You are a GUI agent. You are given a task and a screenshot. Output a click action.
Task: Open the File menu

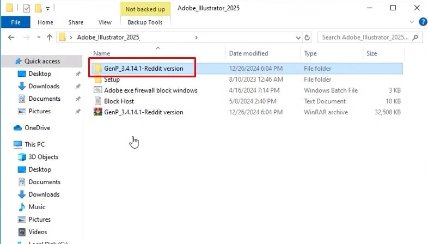tap(16, 22)
